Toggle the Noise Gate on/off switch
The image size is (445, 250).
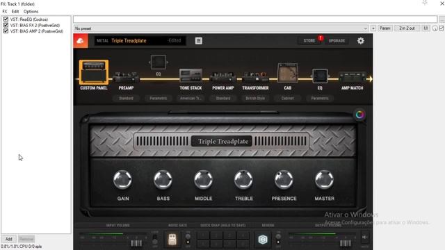click(x=188, y=239)
